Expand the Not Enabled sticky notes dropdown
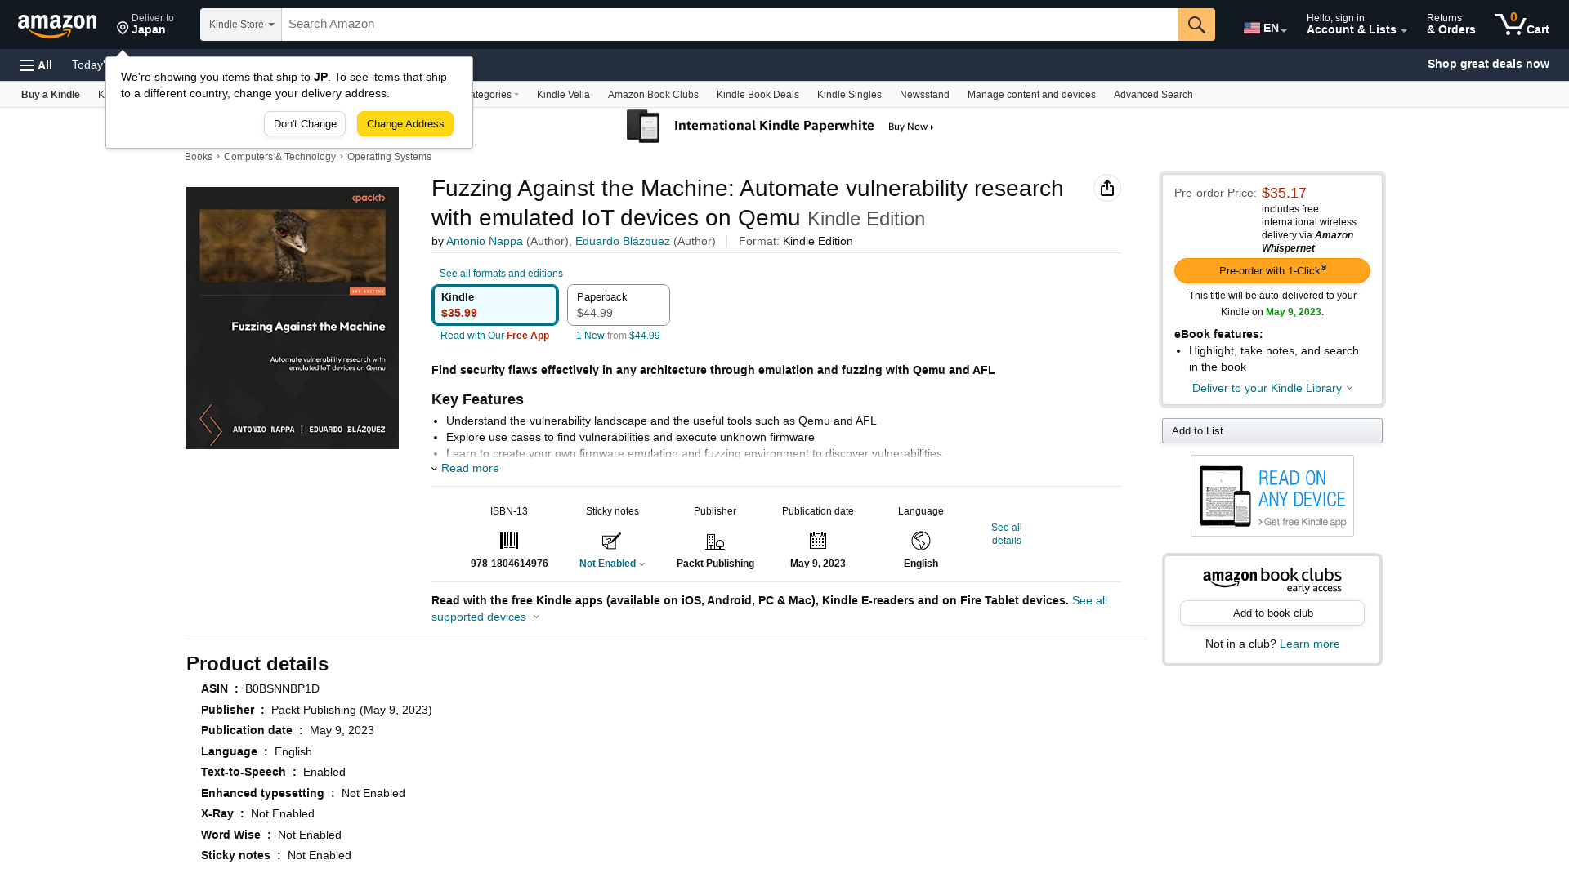The image size is (1569, 882). pos(612,563)
